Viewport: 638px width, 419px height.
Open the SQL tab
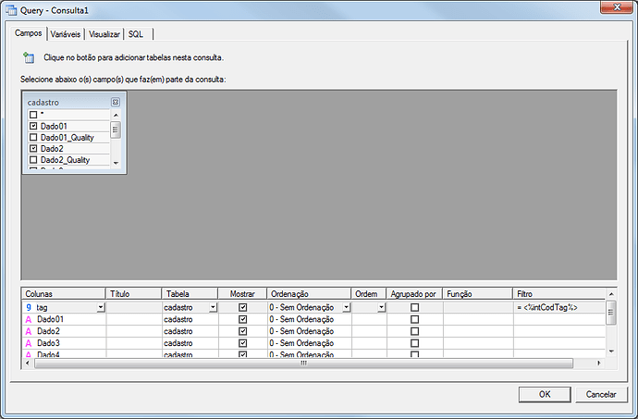point(136,34)
